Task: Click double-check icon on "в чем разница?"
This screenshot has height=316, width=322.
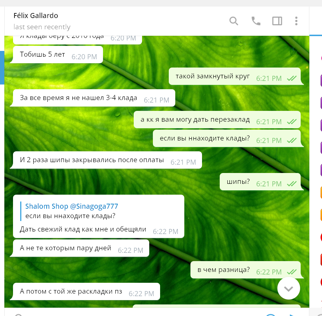Action: coord(292,272)
